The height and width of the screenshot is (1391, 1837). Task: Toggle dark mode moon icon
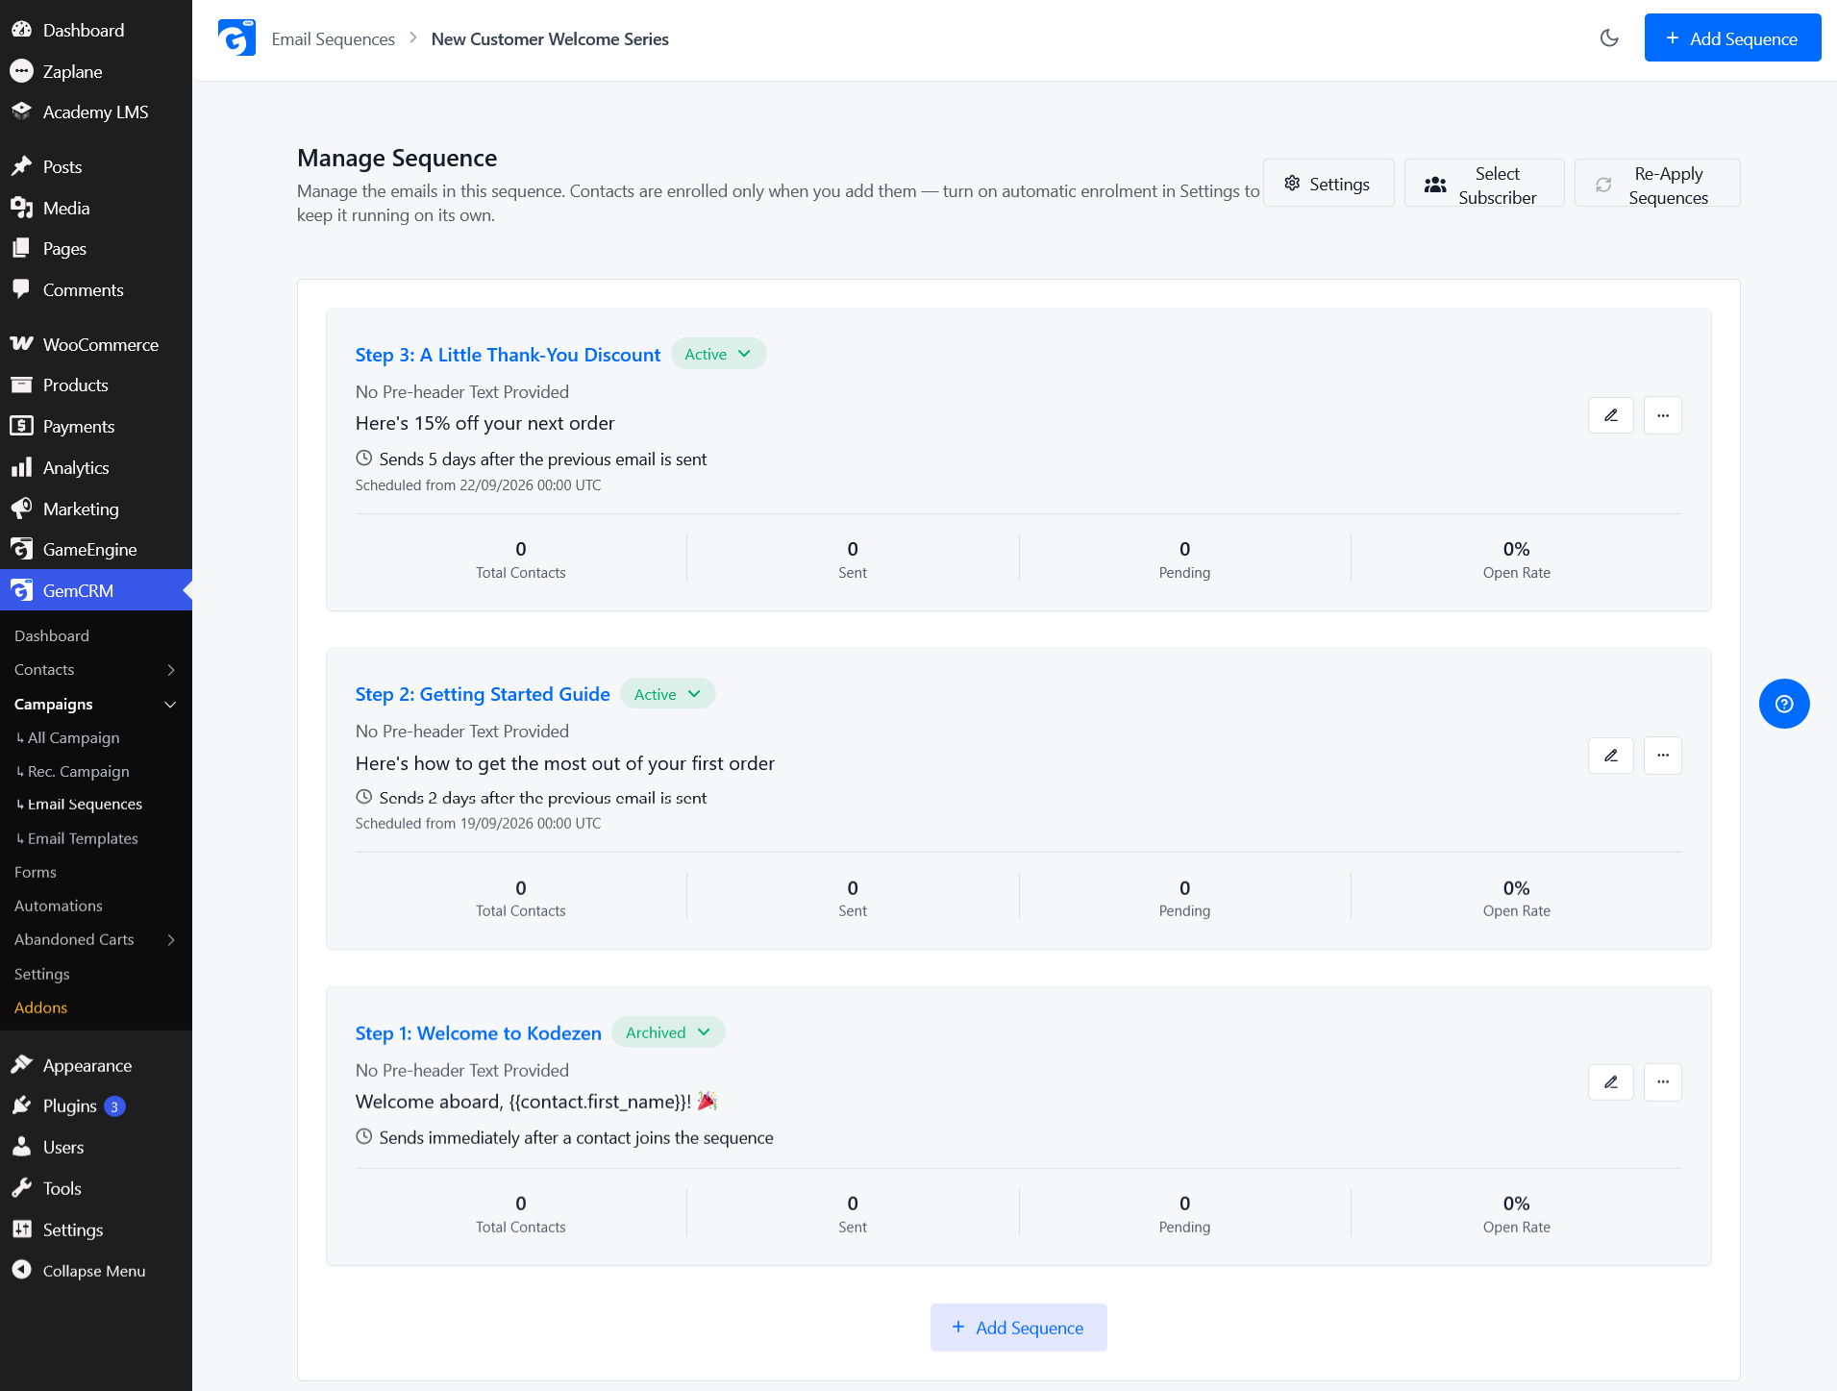point(1609,38)
